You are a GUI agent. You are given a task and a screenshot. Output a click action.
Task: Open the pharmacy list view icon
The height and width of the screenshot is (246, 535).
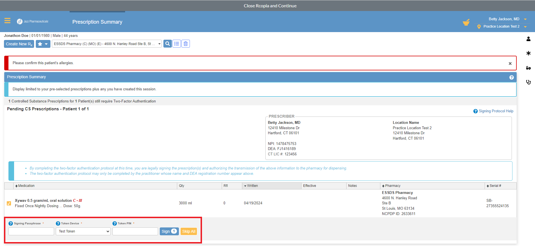pos(177,44)
